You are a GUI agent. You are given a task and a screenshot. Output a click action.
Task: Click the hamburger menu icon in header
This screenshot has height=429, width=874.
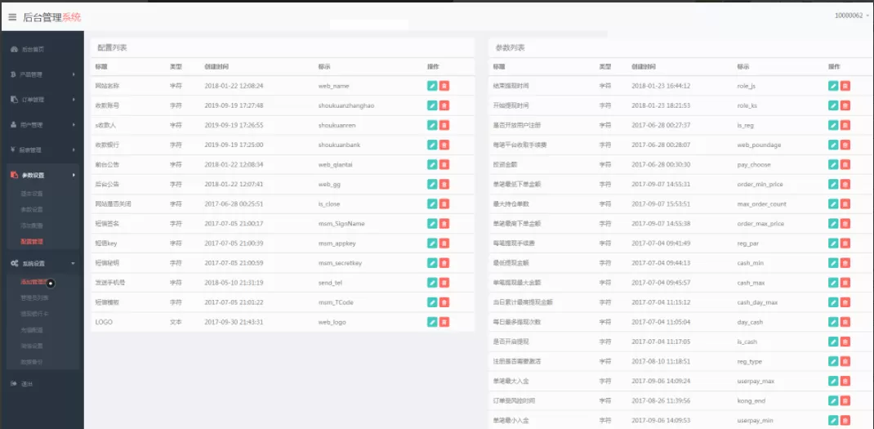(12, 17)
